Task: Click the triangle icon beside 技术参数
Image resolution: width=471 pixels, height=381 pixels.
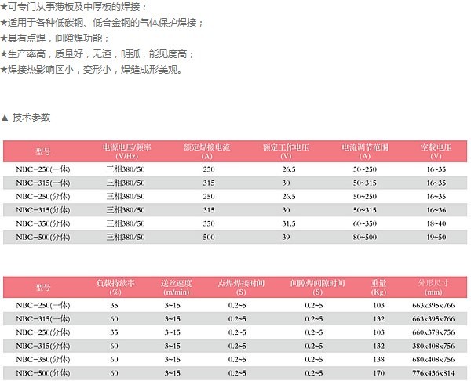Action: pyautogui.click(x=5, y=118)
